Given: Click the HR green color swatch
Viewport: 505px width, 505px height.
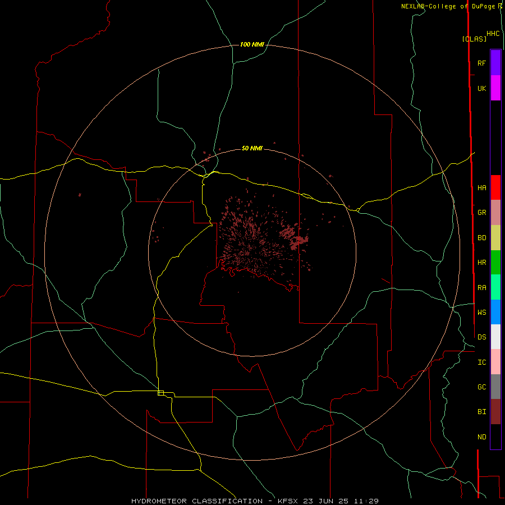Looking at the screenshot, I should pyautogui.click(x=495, y=263).
